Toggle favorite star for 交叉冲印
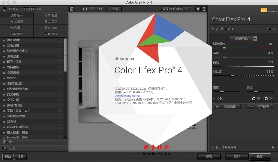The image size is (278, 162). click(x=4, y=100)
